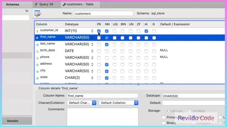The width and height of the screenshot is (227, 127).
Task: Click the wrench icon on customers tab
Action: click(x=64, y=5)
